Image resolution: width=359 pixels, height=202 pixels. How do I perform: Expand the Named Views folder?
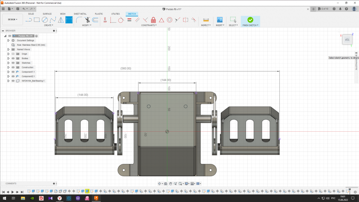pos(8,50)
